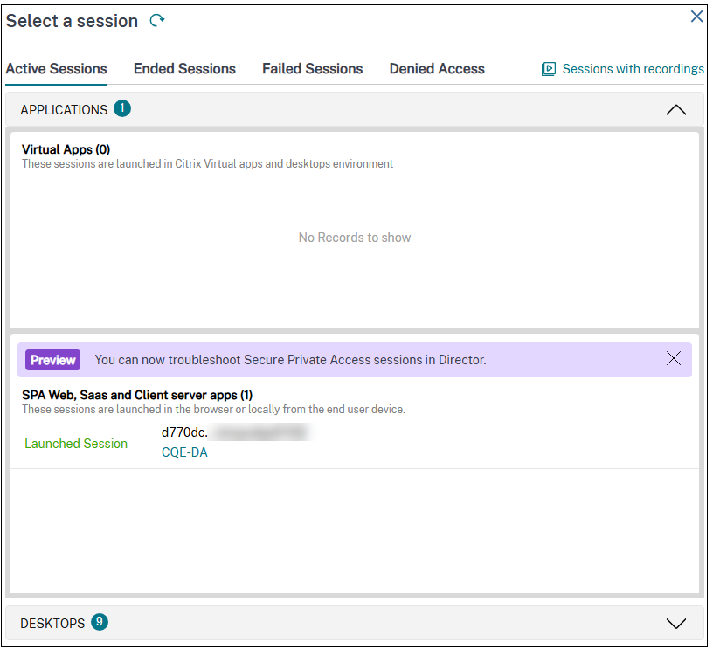Click the Desktops count badge
Viewport: 713px width, 656px height.
tap(99, 622)
